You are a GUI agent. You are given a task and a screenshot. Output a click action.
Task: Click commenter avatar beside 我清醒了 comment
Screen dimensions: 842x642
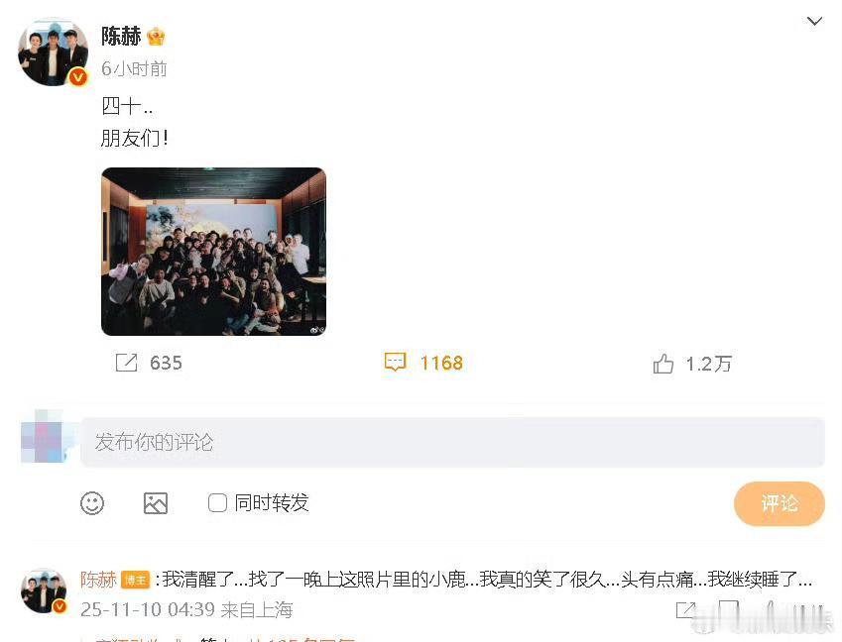pyautogui.click(x=44, y=591)
